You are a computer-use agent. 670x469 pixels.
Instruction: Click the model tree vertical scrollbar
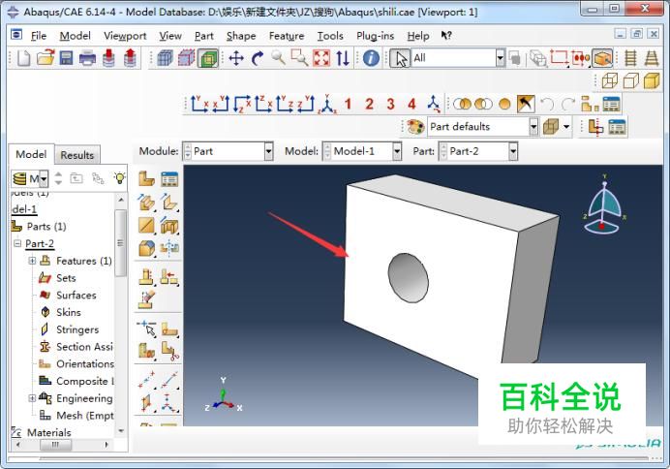click(x=121, y=243)
